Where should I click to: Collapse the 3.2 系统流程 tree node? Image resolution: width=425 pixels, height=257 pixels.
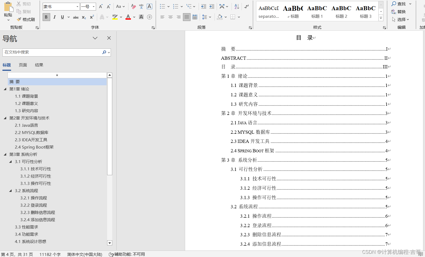tap(11, 191)
